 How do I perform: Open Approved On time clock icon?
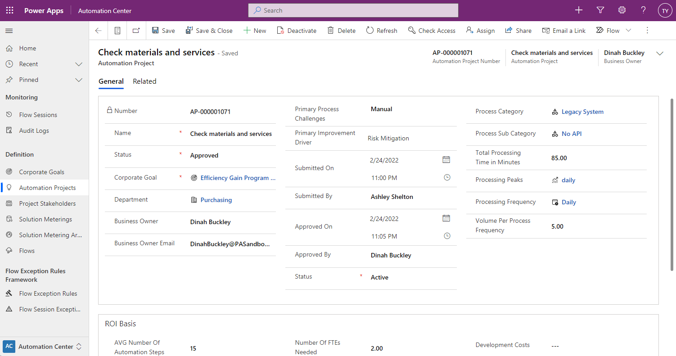click(447, 236)
